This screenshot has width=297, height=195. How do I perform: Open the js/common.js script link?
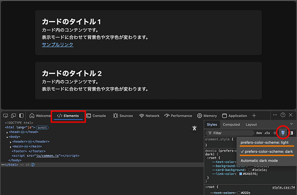[48, 156]
